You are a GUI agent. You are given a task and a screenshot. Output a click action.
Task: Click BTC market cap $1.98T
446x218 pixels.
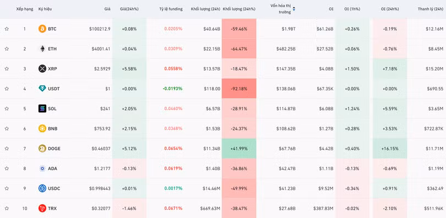(x=289, y=29)
